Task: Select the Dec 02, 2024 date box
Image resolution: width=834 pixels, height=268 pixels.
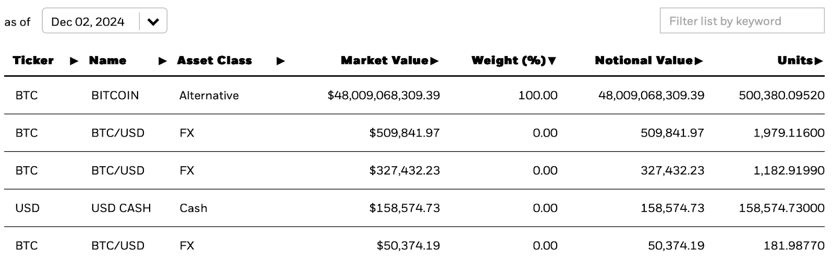Action: coord(88,22)
